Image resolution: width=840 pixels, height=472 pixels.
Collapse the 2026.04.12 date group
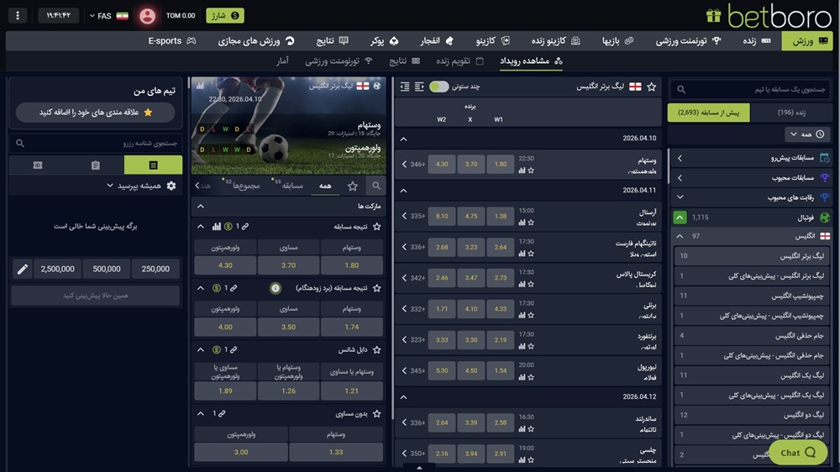[x=403, y=397]
